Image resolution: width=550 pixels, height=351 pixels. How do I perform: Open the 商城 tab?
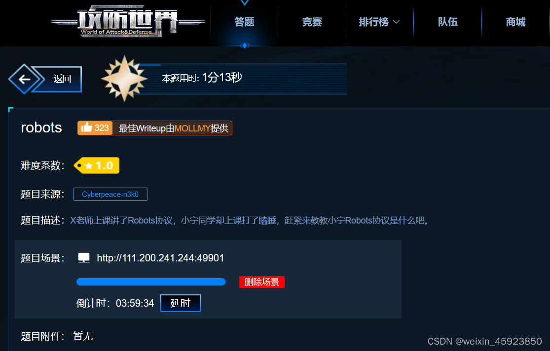515,22
